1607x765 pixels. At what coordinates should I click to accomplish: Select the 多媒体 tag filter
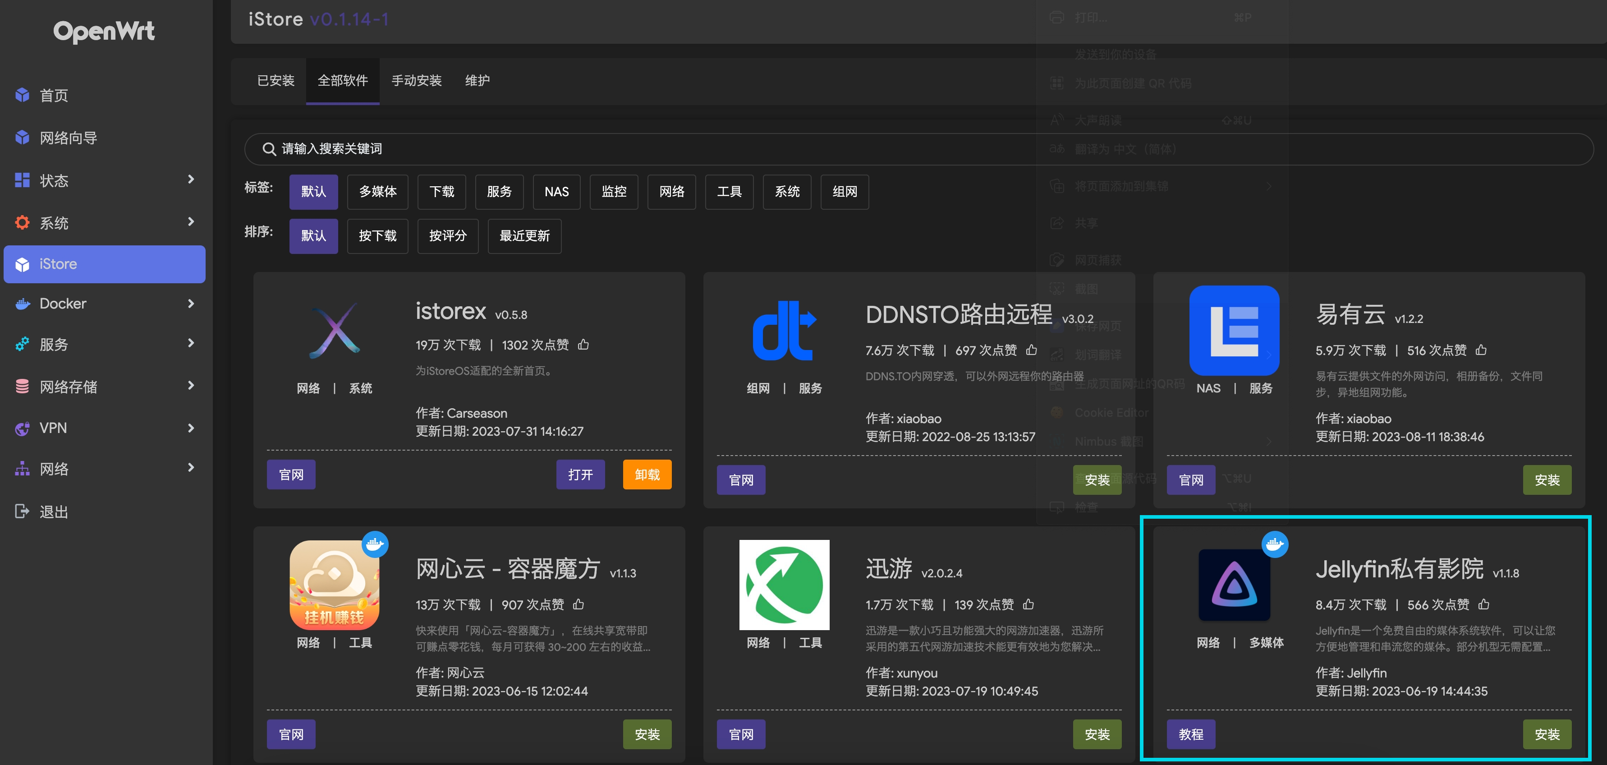[x=377, y=192]
